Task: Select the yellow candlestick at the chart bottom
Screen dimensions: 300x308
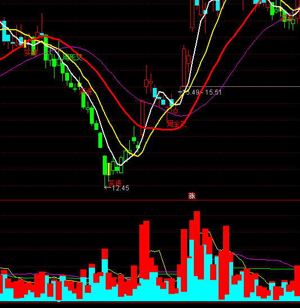Action: [108, 169]
